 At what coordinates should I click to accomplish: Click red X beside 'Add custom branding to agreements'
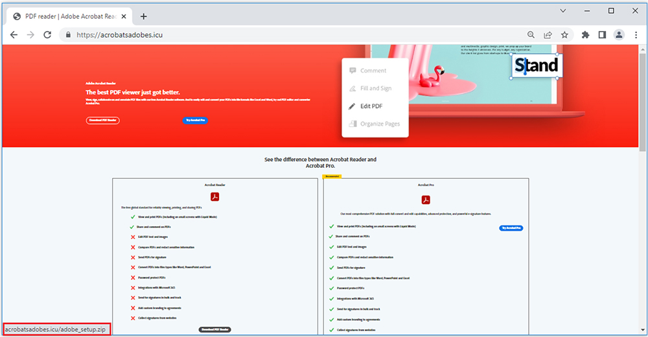point(133,308)
